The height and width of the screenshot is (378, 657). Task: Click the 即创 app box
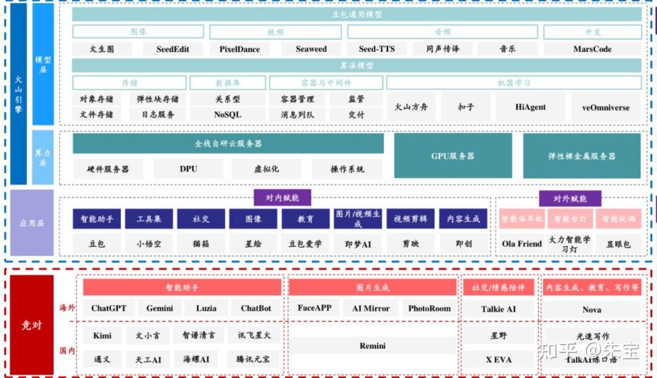[x=464, y=244]
